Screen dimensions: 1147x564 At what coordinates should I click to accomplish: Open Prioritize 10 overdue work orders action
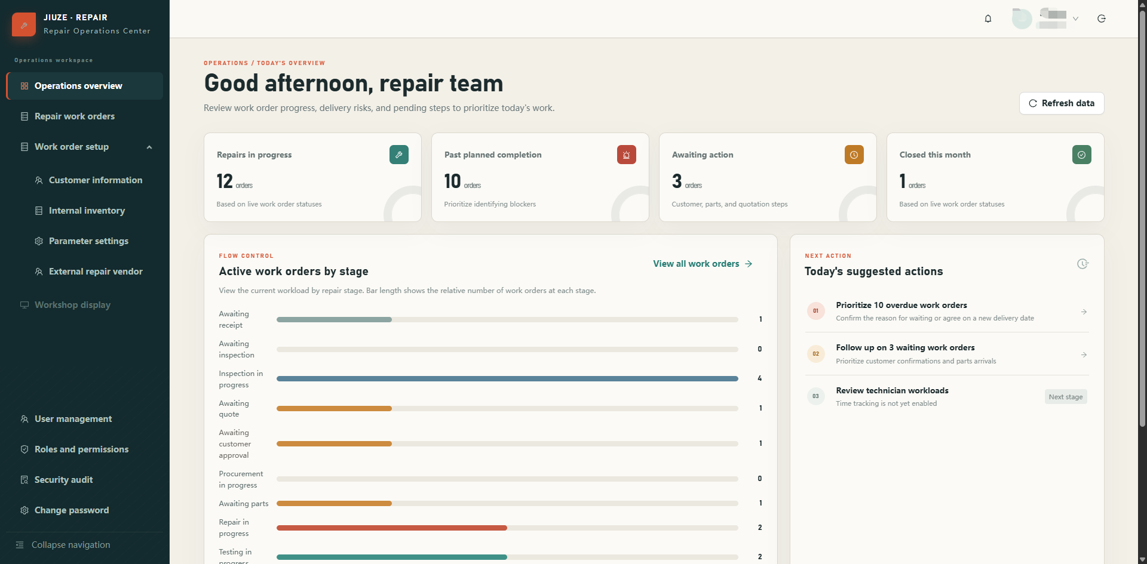pyautogui.click(x=947, y=311)
